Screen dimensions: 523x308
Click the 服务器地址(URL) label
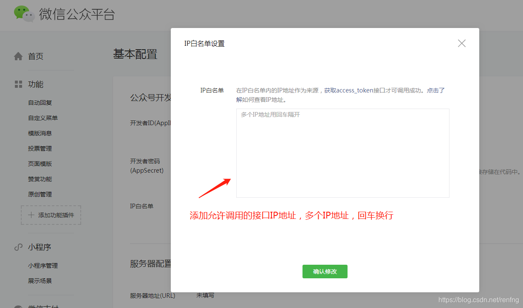[x=153, y=295]
